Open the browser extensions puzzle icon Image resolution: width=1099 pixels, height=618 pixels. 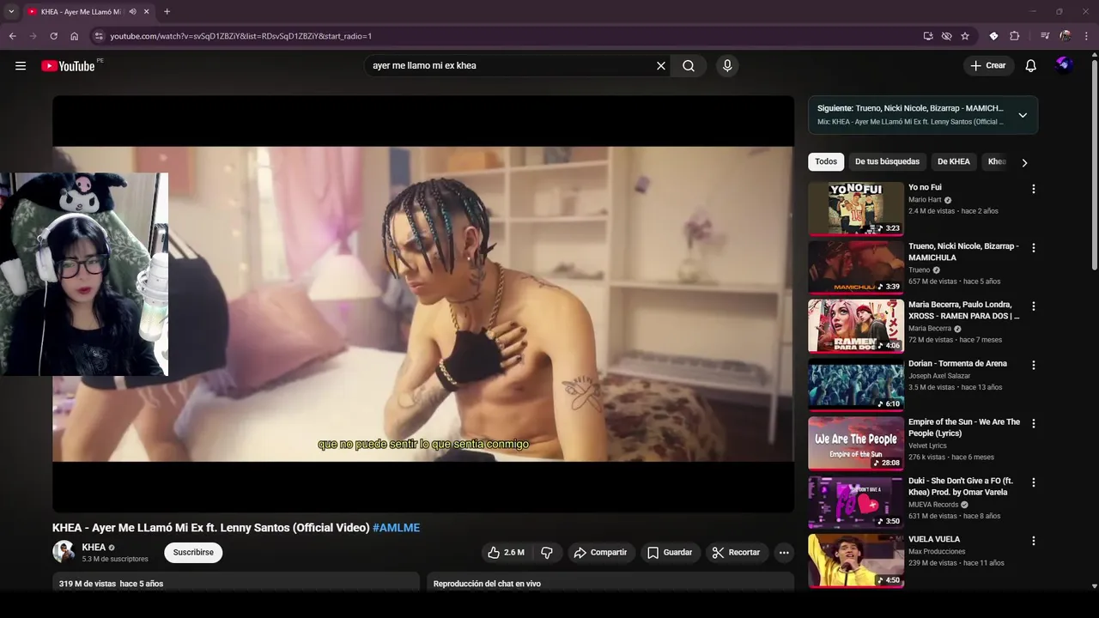tap(1014, 36)
